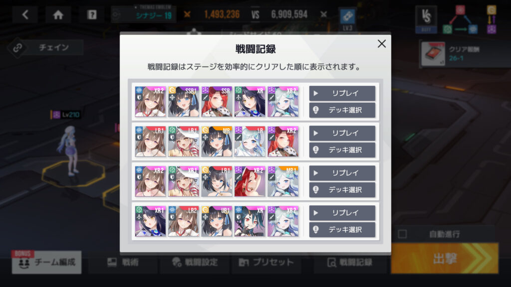Tap the クリア報酬 26-1 reward icon
The image size is (511, 287).
[x=433, y=54]
